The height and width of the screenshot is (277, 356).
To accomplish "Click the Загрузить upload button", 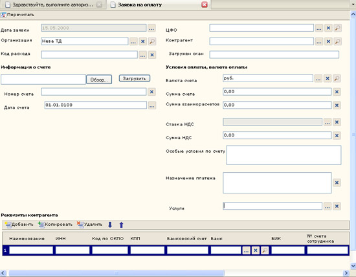I will click(135, 78).
